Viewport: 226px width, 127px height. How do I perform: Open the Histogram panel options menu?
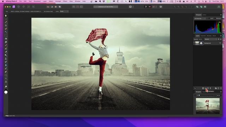pos(221,15)
